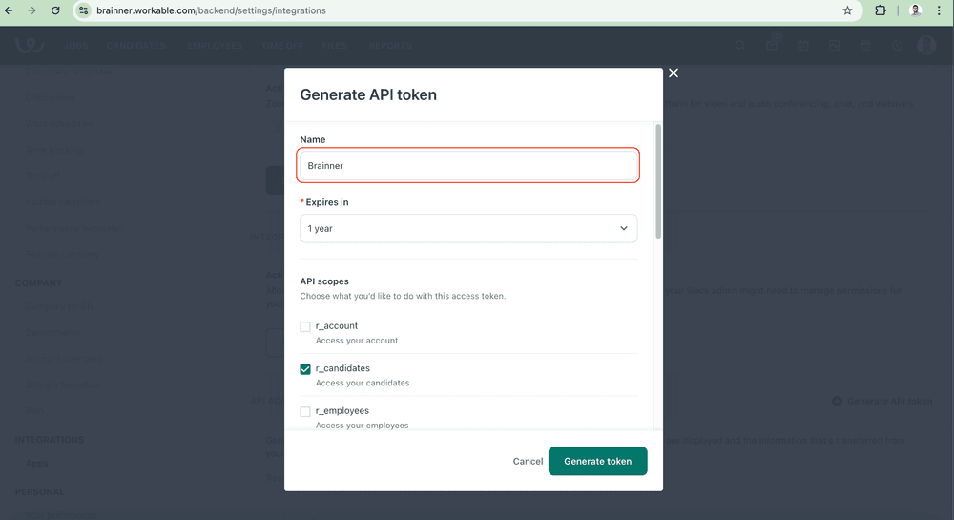Click the dialog's vertical scrollbar
Viewport: 954px width, 520px height.
658,181
